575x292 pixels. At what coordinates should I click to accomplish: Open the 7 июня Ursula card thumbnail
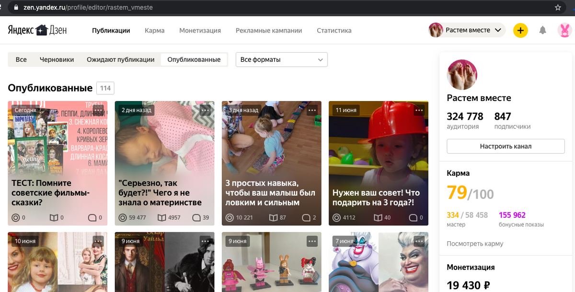pos(378,262)
